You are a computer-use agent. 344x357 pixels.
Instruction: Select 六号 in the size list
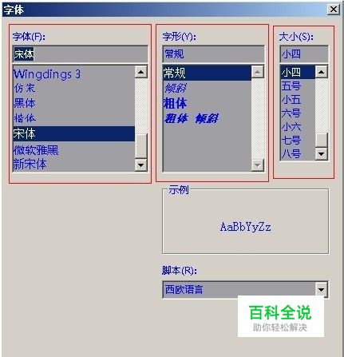(x=298, y=113)
